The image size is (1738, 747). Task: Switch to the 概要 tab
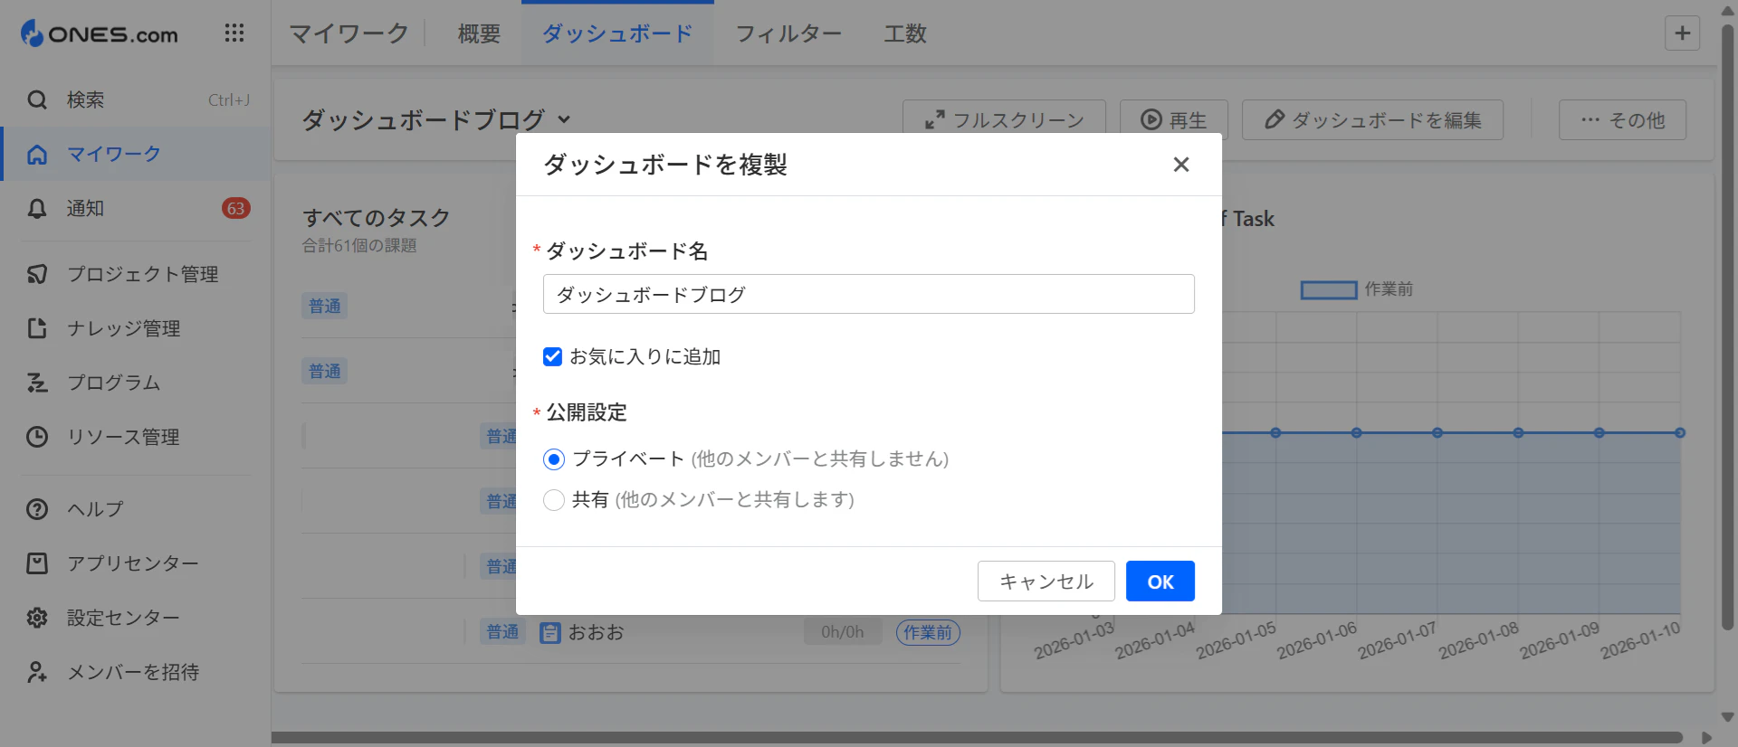coord(479,33)
